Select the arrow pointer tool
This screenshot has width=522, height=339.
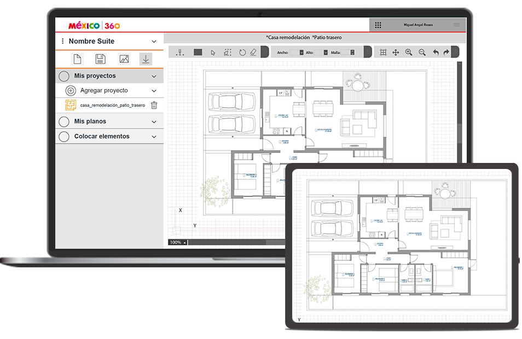click(x=213, y=52)
